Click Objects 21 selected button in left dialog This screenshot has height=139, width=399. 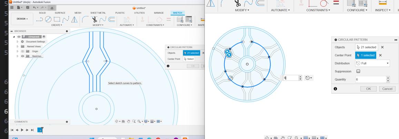click(x=191, y=53)
